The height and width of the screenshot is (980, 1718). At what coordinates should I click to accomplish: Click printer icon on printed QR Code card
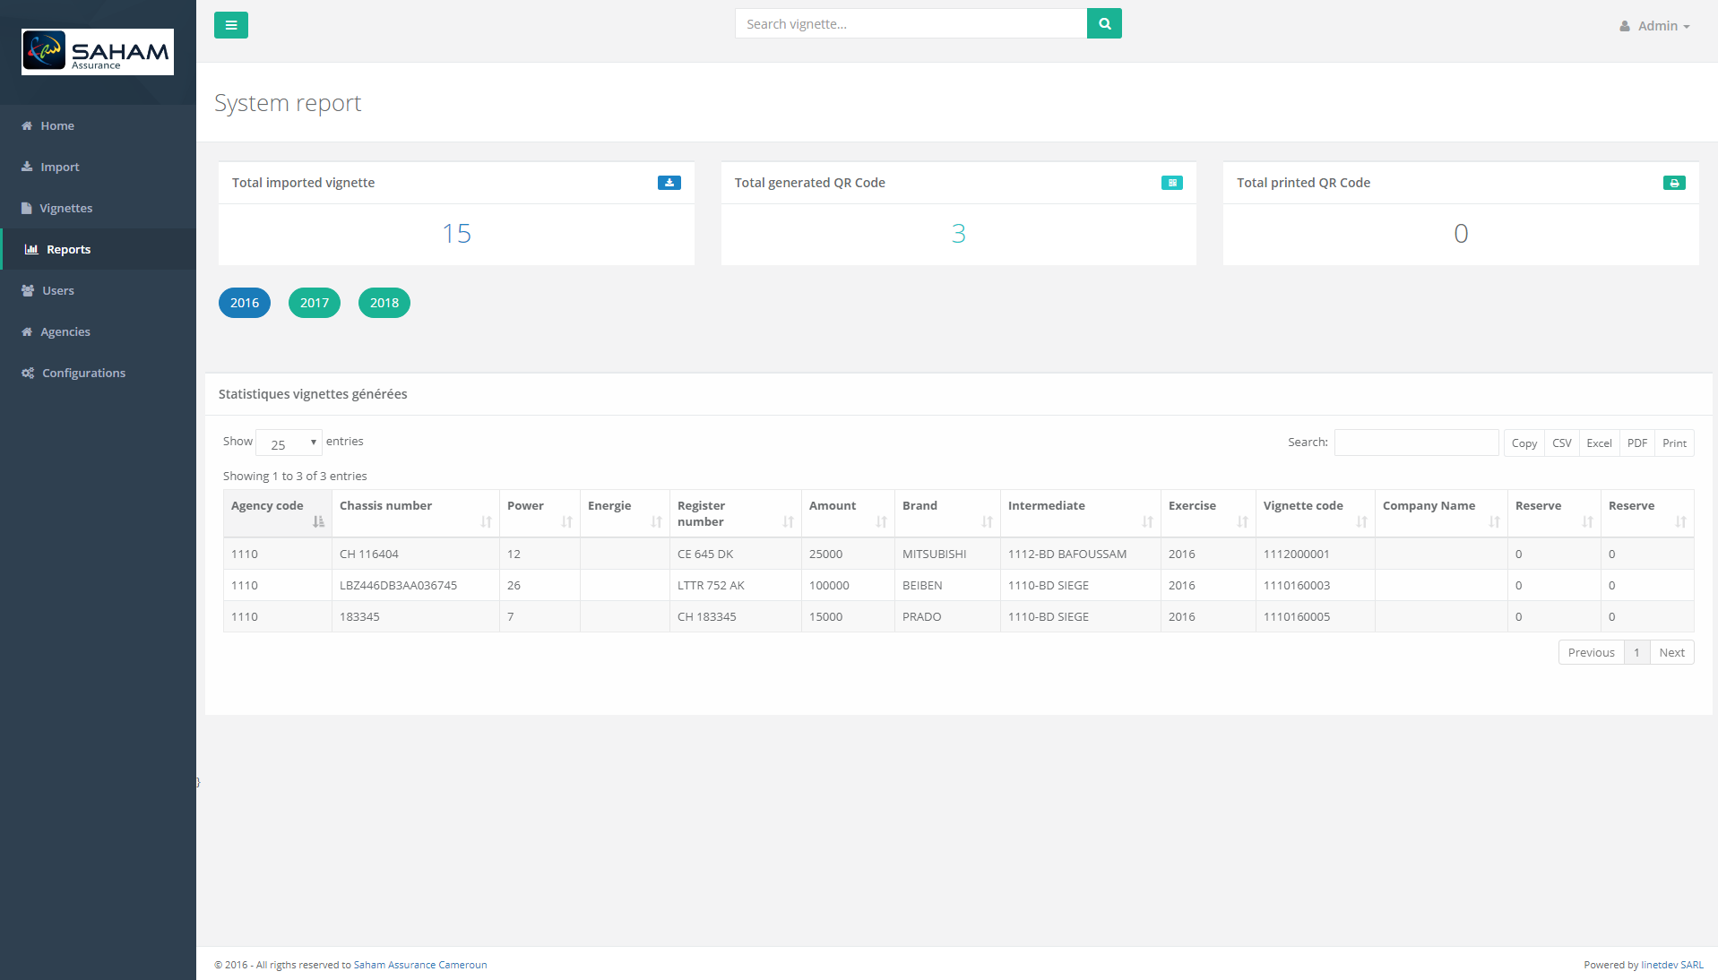click(1673, 183)
